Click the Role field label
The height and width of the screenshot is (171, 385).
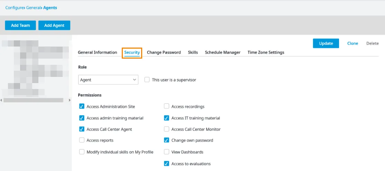(x=82, y=67)
